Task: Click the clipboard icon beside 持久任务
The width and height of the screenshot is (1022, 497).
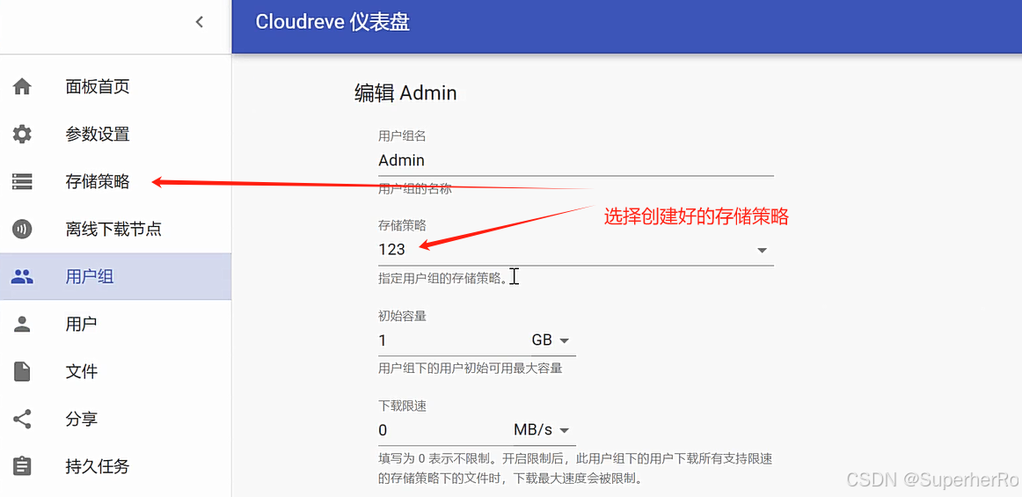Action: pyautogui.click(x=22, y=466)
